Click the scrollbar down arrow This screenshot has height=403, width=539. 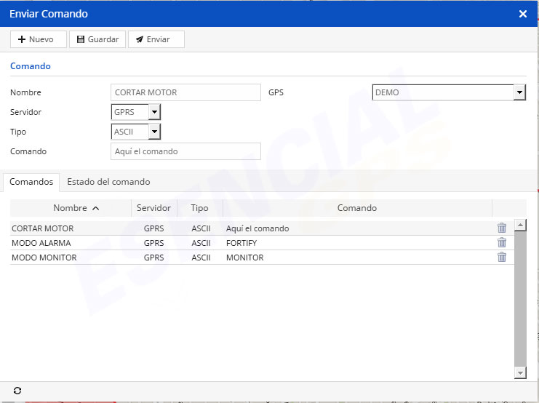click(x=520, y=372)
